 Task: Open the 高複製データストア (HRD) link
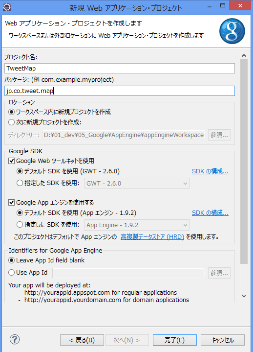click(x=152, y=236)
